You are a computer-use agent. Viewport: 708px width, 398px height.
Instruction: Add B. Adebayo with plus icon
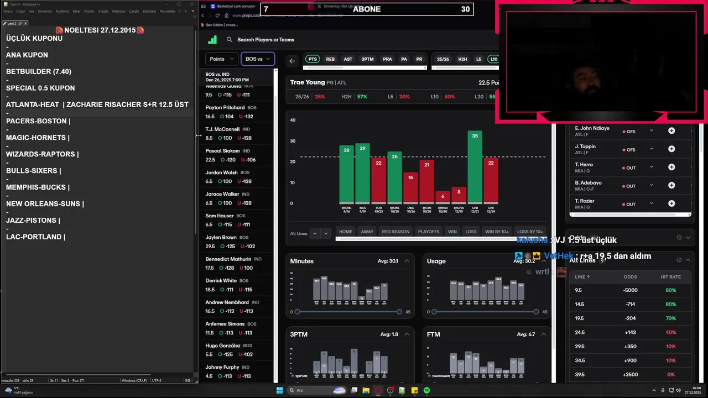671,186
